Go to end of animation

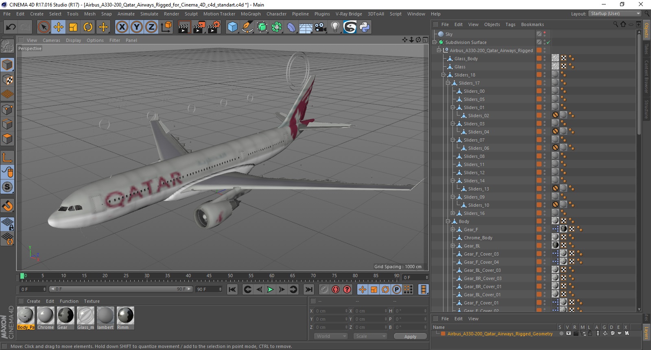[x=309, y=289]
